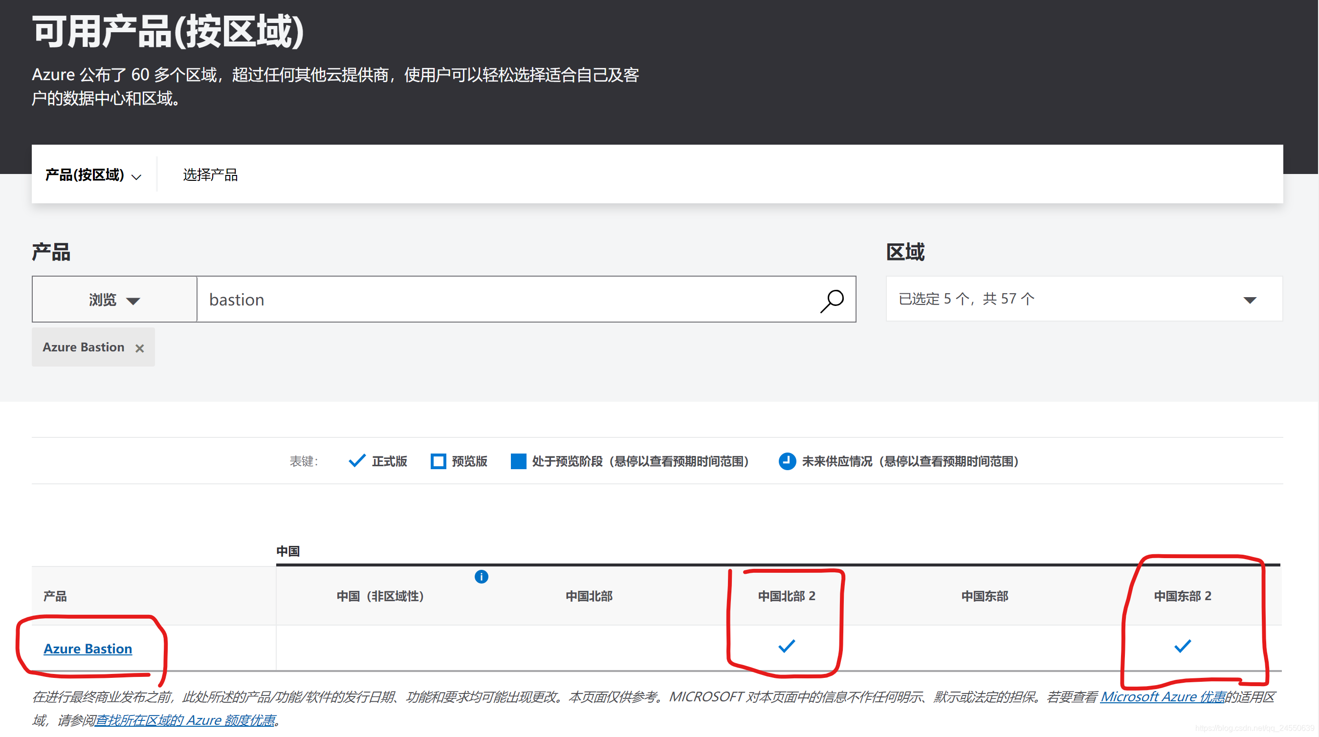Click the 预览版 empty square legend icon

[439, 461]
